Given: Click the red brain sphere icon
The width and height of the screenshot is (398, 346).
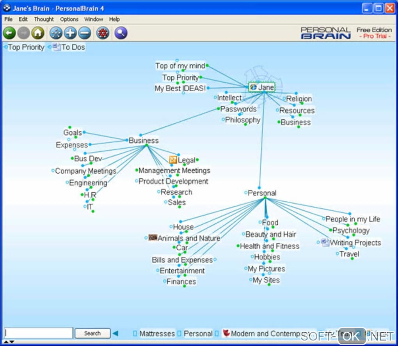Looking at the screenshot, I should 103,33.
